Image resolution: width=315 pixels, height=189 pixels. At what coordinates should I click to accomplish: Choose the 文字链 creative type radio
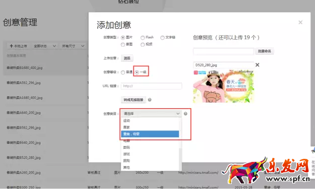(162, 38)
